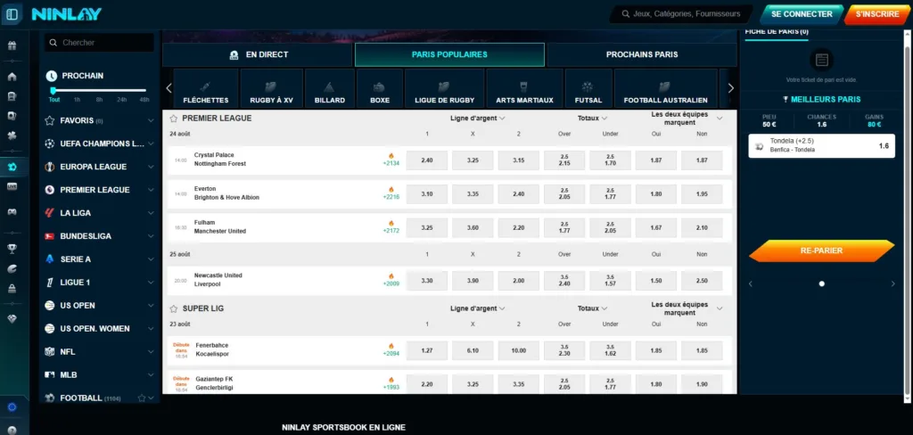Choose the Arts Martiaux sport tile
This screenshot has height=435, width=913.
pos(524,88)
